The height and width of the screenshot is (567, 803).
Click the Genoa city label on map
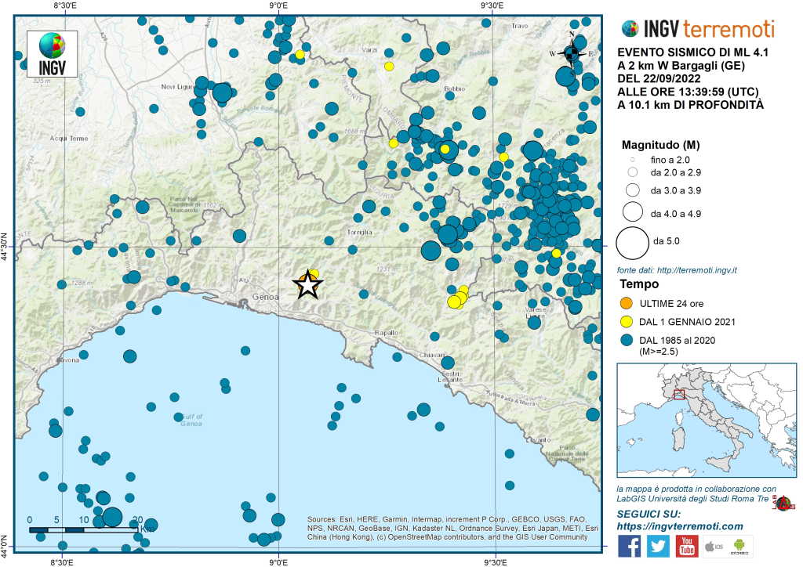pyautogui.click(x=261, y=298)
